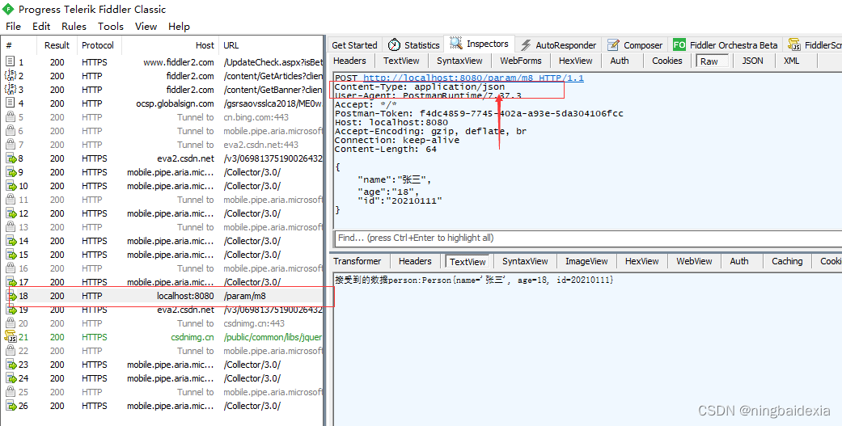Screen dimensions: 842x426
Task: Click the green arrow icon of session 8
Action: 11,158
